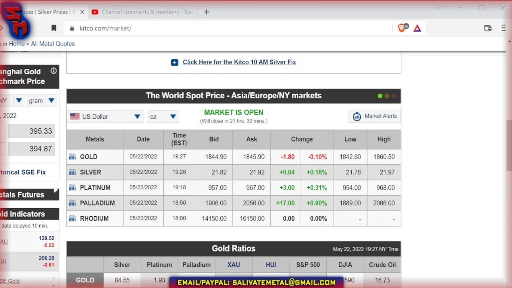Click Here for the Kitco 10 AM Silver Fix
512x288 pixels.
tap(239, 62)
